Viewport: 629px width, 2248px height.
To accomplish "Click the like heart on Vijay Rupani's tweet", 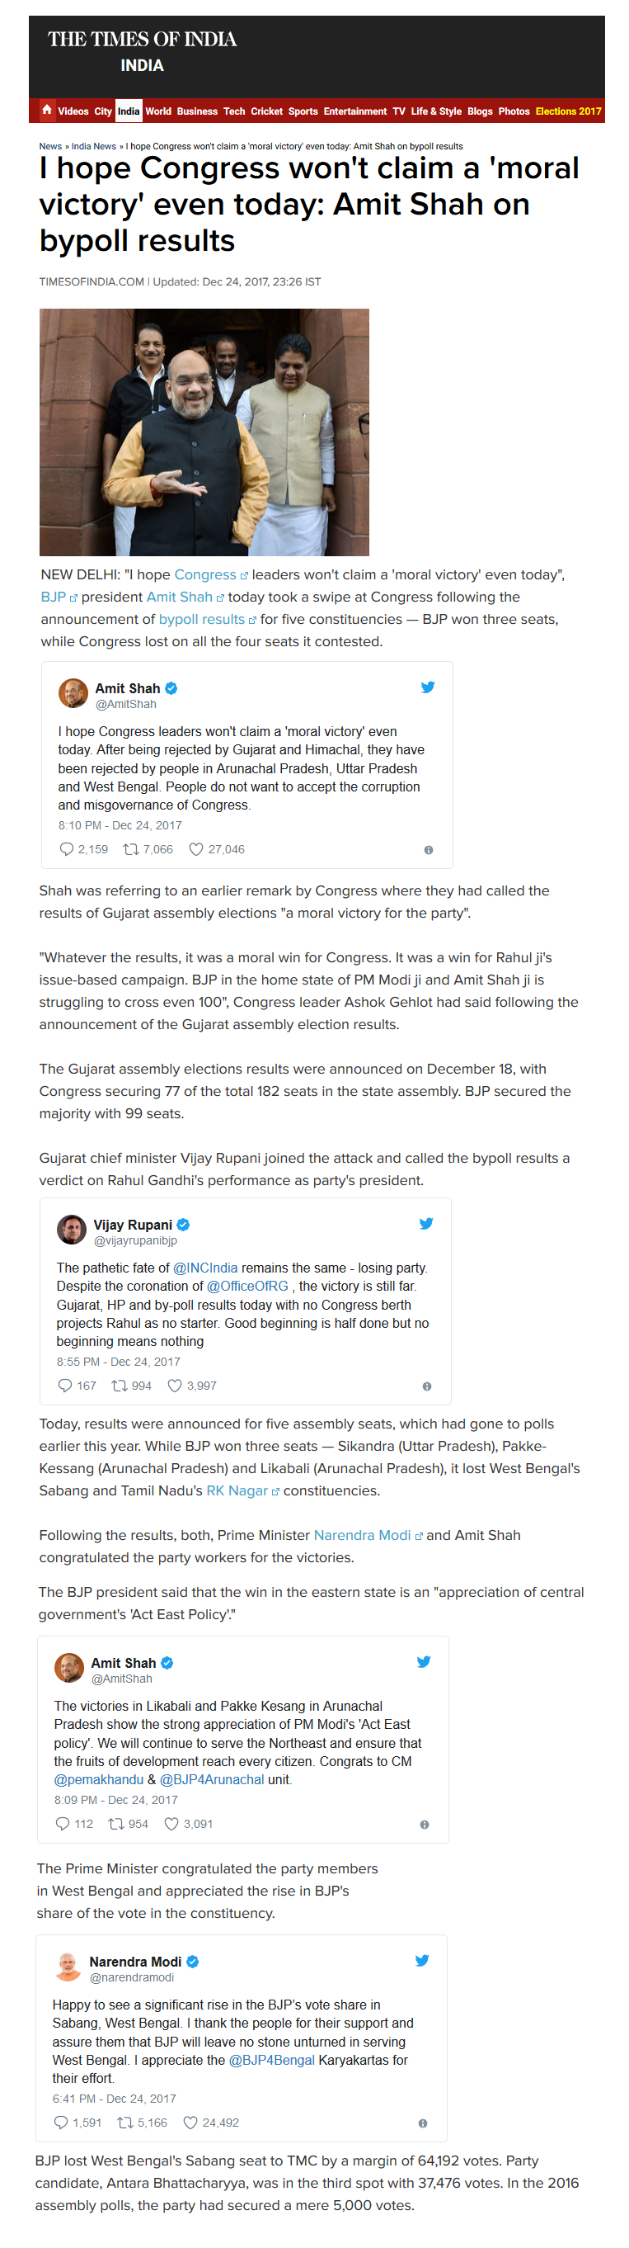I will point(174,1385).
